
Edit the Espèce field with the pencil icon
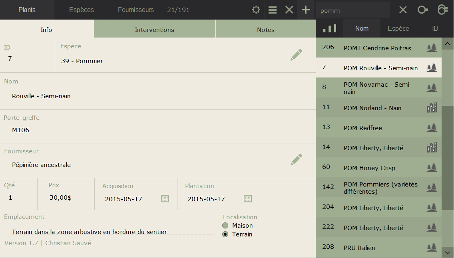296,55
